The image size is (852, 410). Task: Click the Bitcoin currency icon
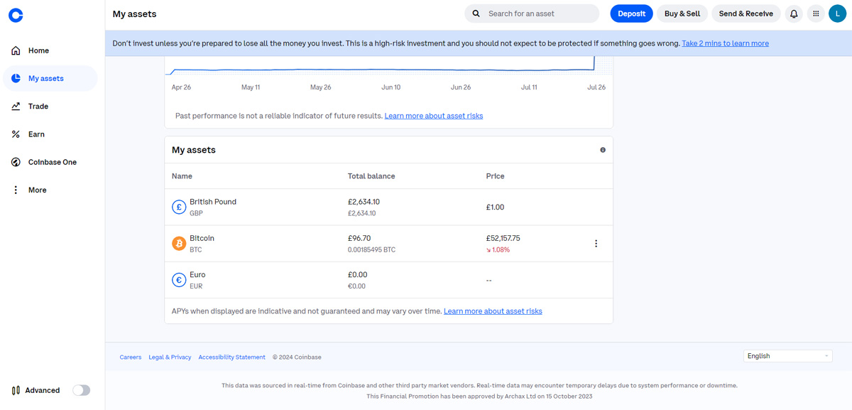(179, 244)
